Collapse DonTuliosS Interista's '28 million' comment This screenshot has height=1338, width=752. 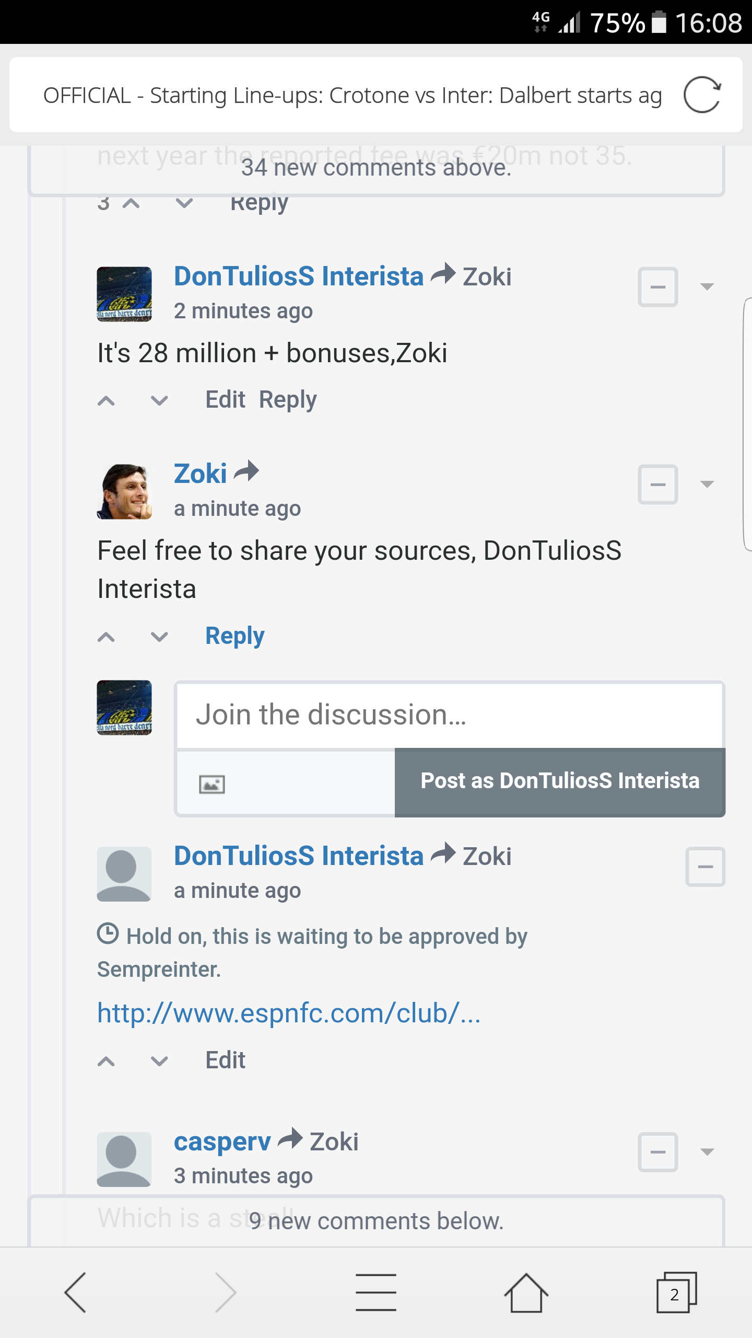click(657, 287)
